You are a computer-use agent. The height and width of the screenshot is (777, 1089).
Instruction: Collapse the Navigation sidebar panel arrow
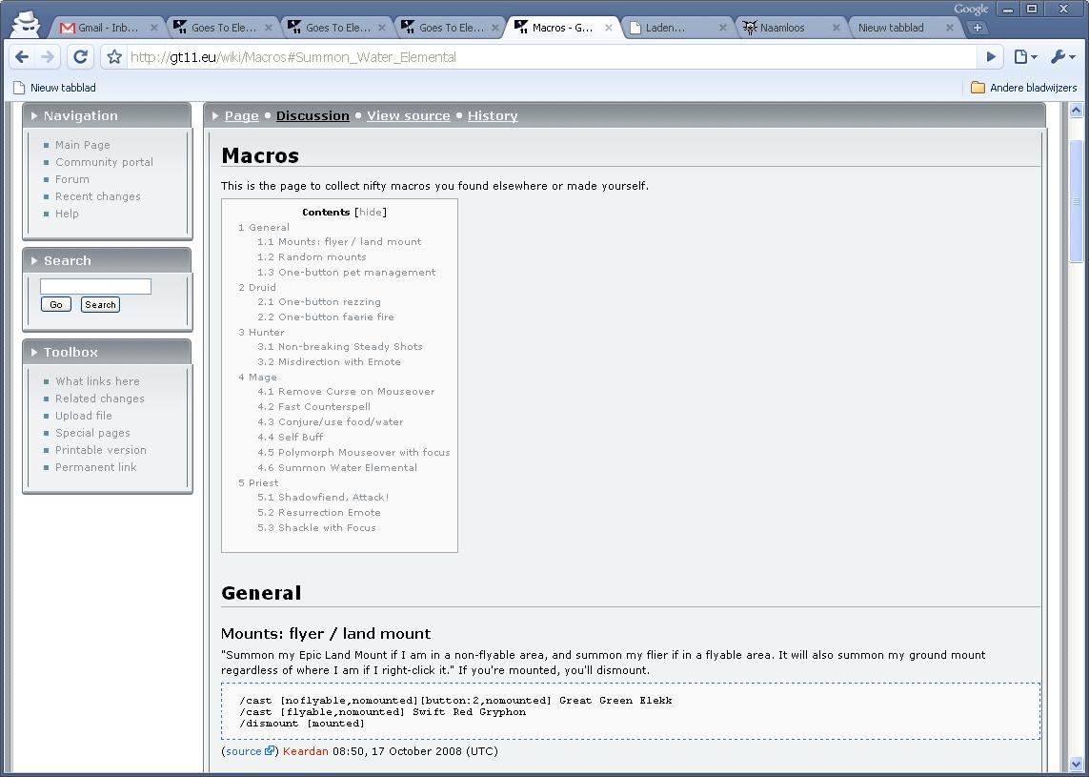(34, 116)
